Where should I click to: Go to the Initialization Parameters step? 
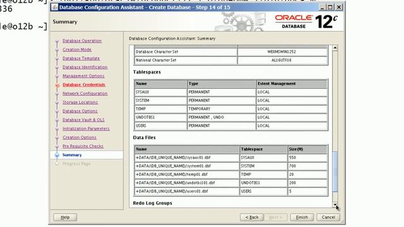pos(86,129)
